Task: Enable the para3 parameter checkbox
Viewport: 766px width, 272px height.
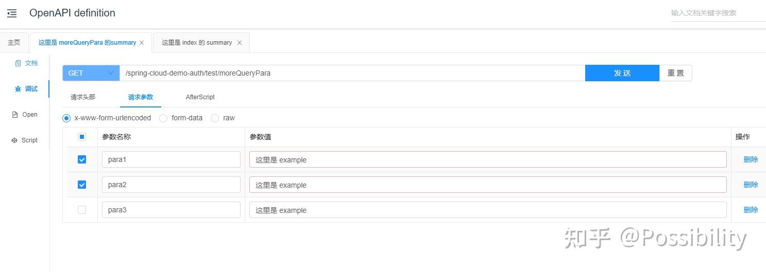Action: pyautogui.click(x=82, y=210)
